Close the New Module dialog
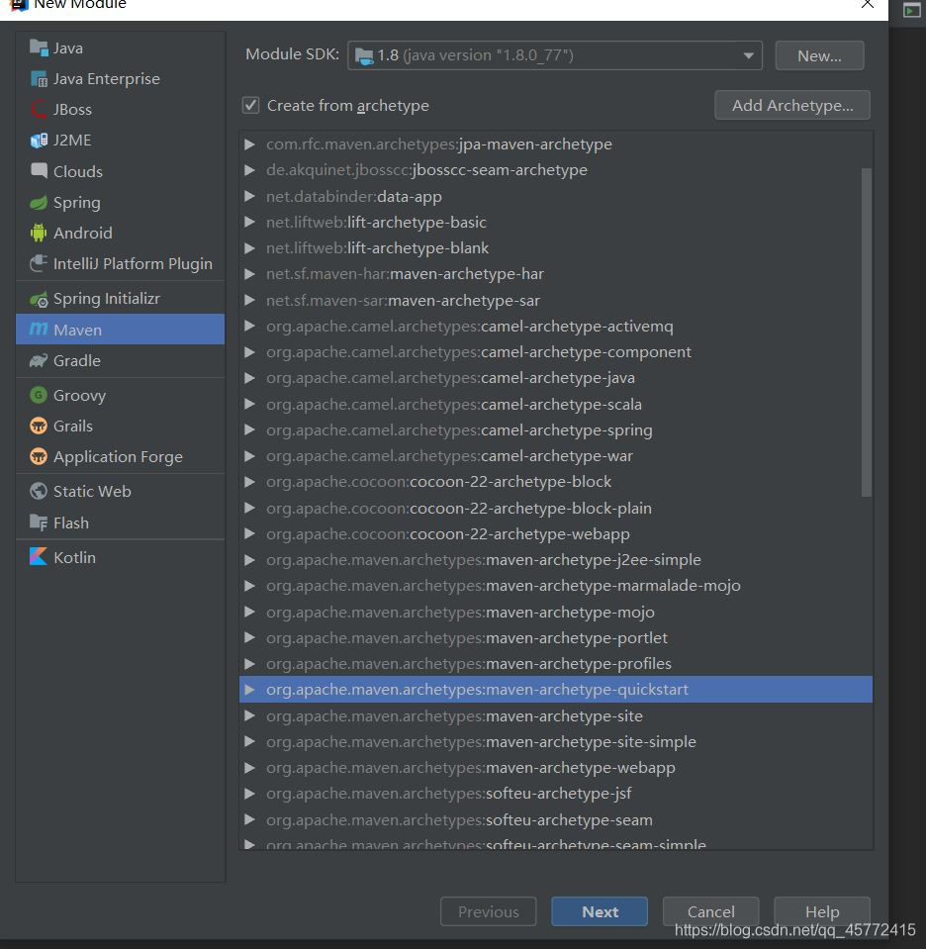This screenshot has width=926, height=949. coord(868,5)
